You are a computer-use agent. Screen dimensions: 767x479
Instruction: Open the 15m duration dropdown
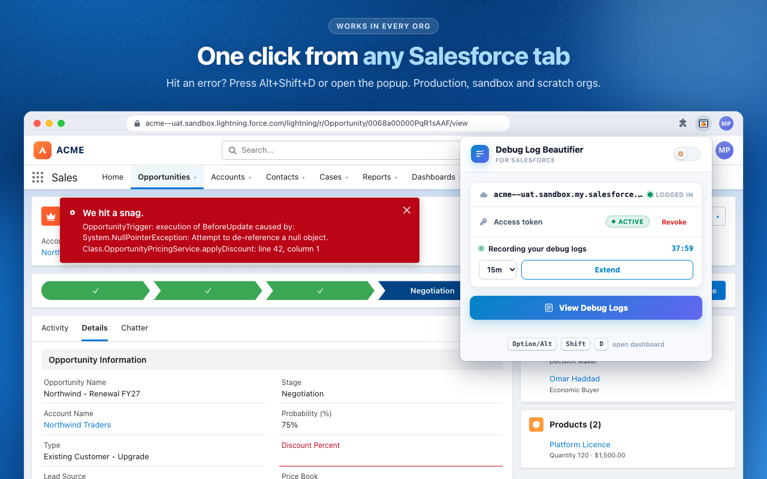point(497,269)
